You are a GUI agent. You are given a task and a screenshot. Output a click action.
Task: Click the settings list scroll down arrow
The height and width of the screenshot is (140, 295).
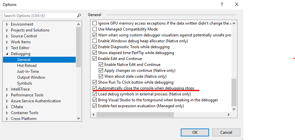234,109
